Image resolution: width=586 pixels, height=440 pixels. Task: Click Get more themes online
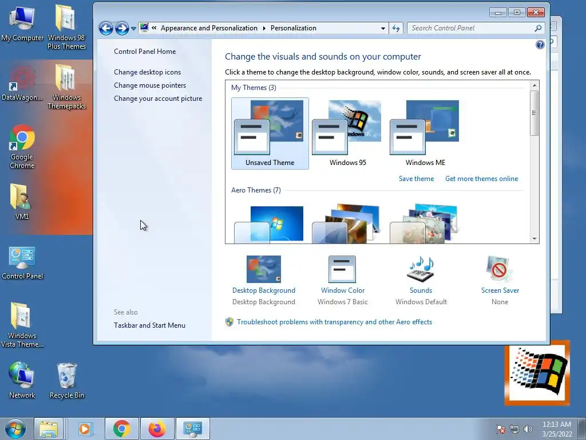pyautogui.click(x=481, y=179)
